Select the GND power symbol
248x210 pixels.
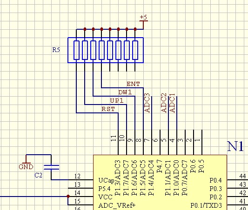coord(26,165)
